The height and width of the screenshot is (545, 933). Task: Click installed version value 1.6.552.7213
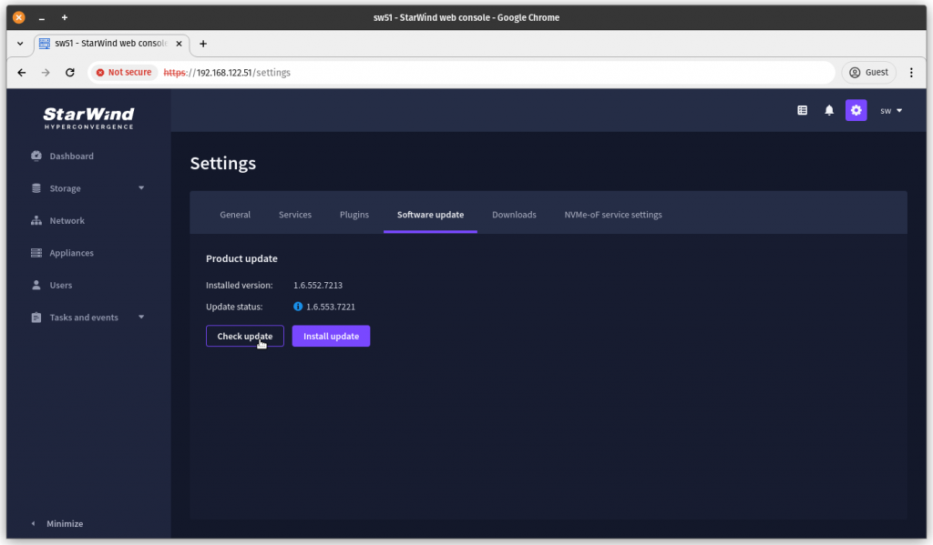[318, 286]
